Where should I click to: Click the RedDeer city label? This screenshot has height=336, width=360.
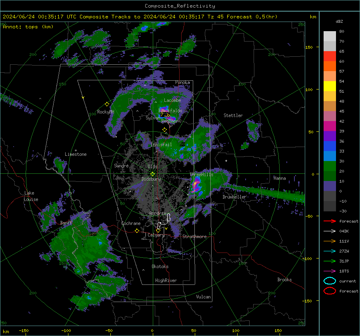click(170, 121)
